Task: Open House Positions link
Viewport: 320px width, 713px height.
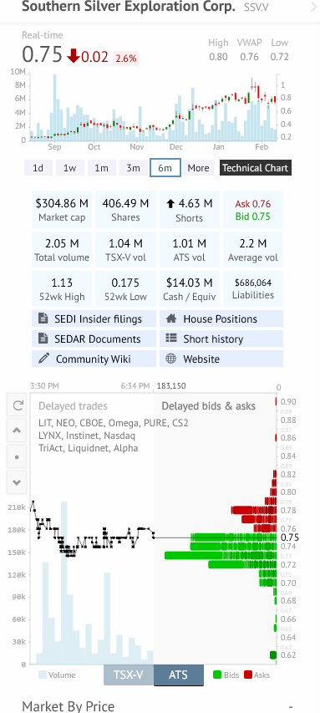Action: coord(221,318)
